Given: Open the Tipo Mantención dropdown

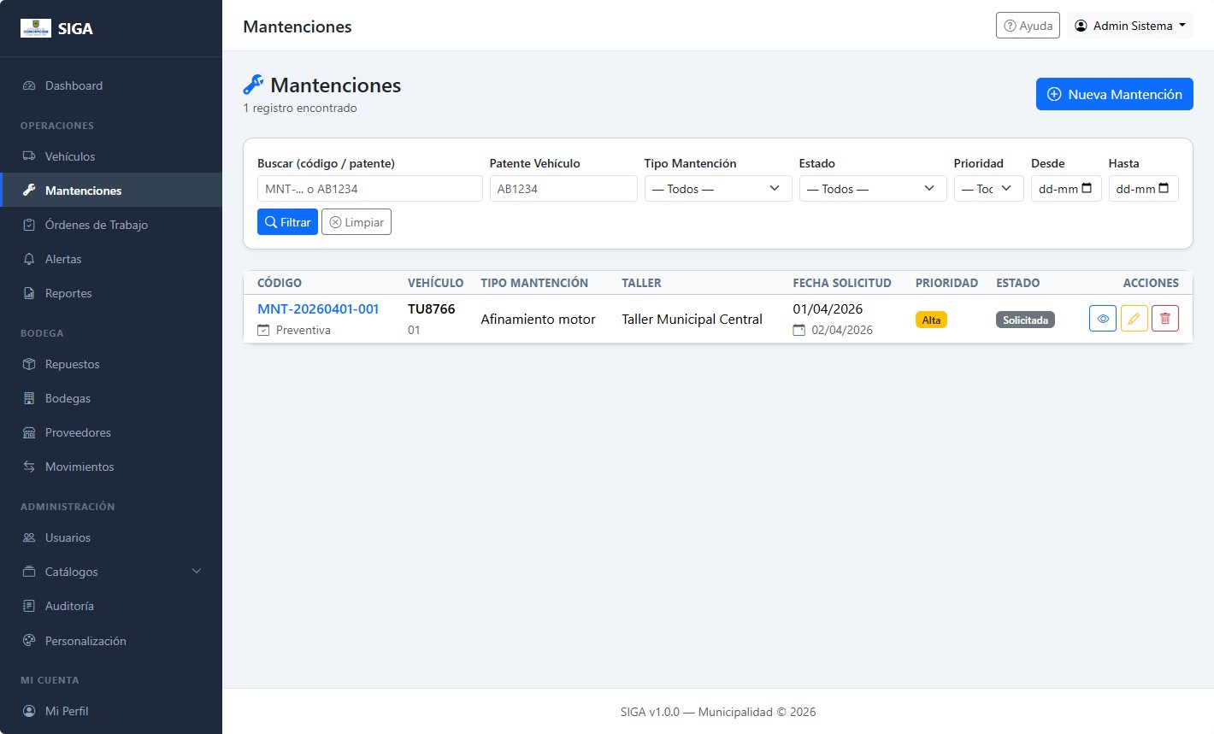Looking at the screenshot, I should (718, 189).
